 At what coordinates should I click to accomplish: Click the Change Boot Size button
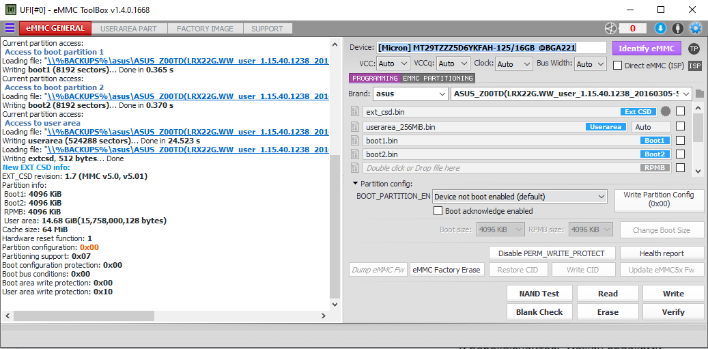pyautogui.click(x=662, y=229)
